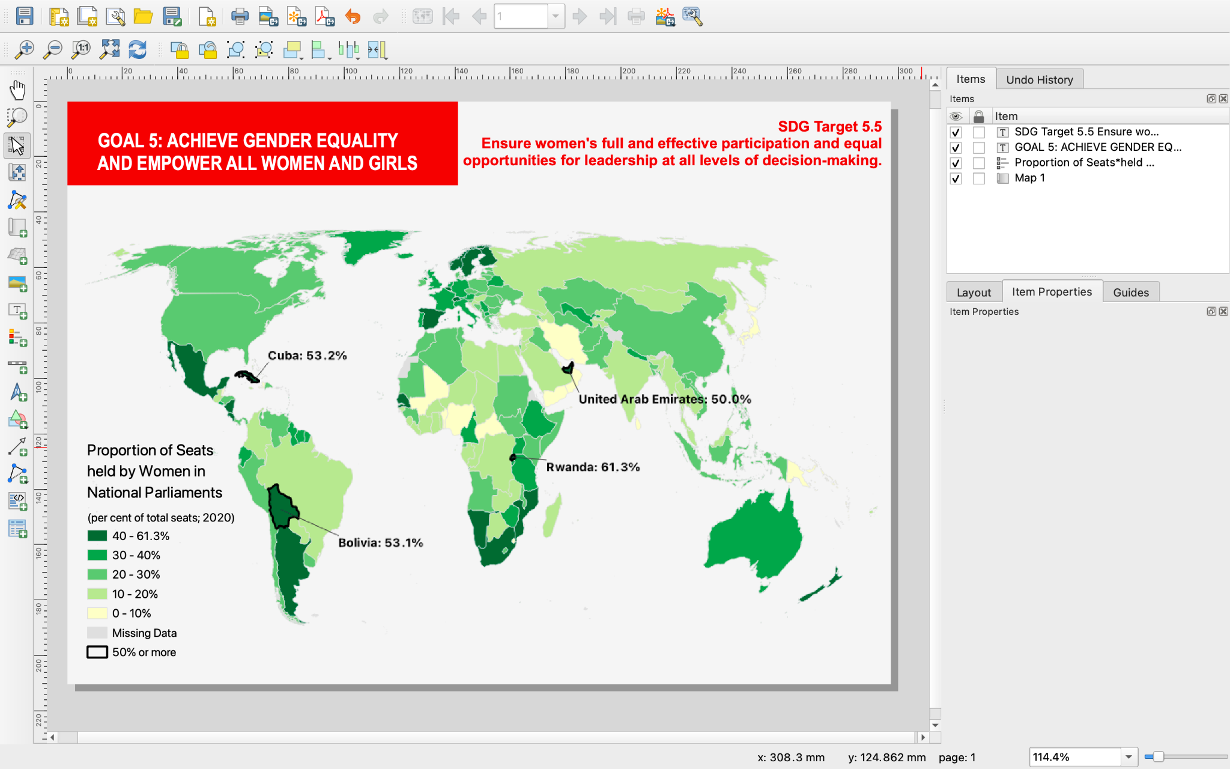Viewport: 1230px width, 769px height.
Task: Export the layout as PDF
Action: point(325,16)
